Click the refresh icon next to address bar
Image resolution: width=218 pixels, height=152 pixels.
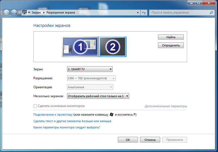[x=144, y=13]
